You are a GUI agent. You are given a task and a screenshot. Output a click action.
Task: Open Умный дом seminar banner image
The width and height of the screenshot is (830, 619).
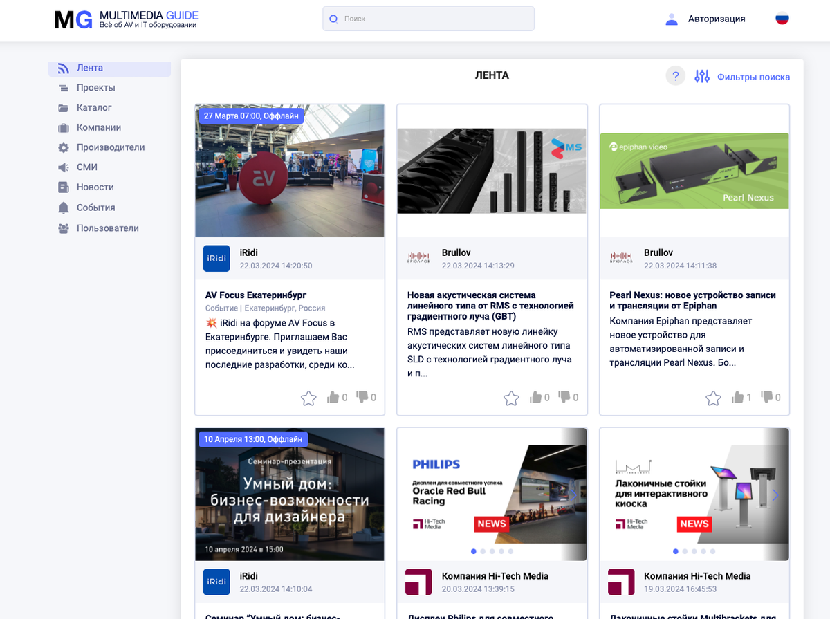(290, 495)
